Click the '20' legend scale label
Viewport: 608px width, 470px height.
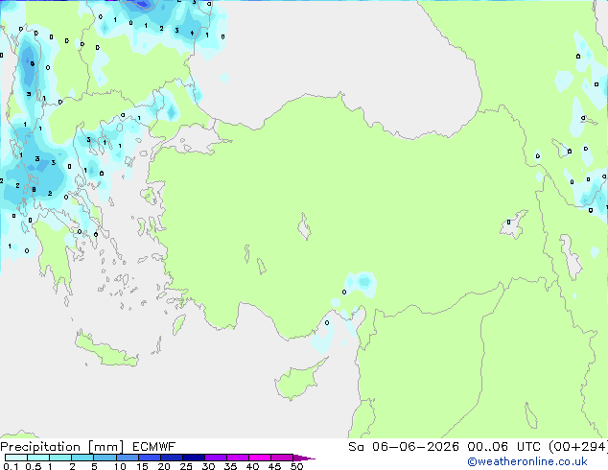(164, 466)
